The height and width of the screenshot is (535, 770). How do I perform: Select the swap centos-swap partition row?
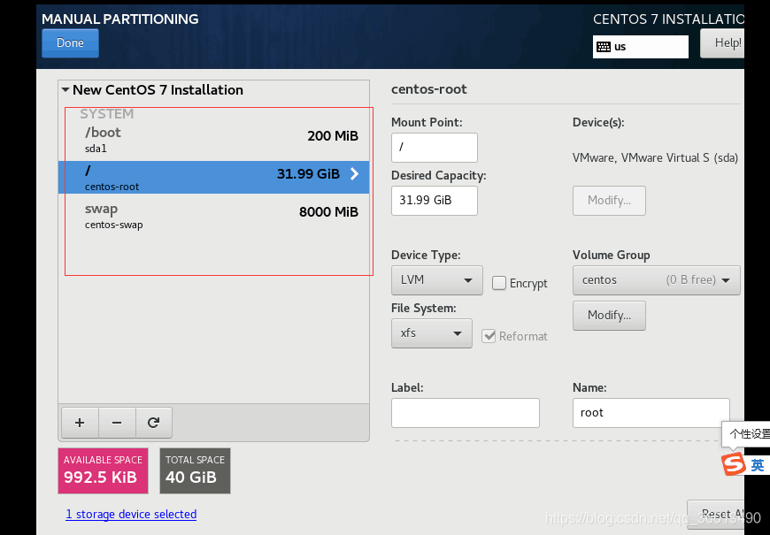point(213,216)
